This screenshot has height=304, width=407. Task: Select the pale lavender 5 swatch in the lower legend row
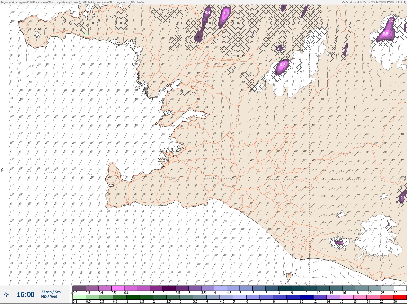239,297
